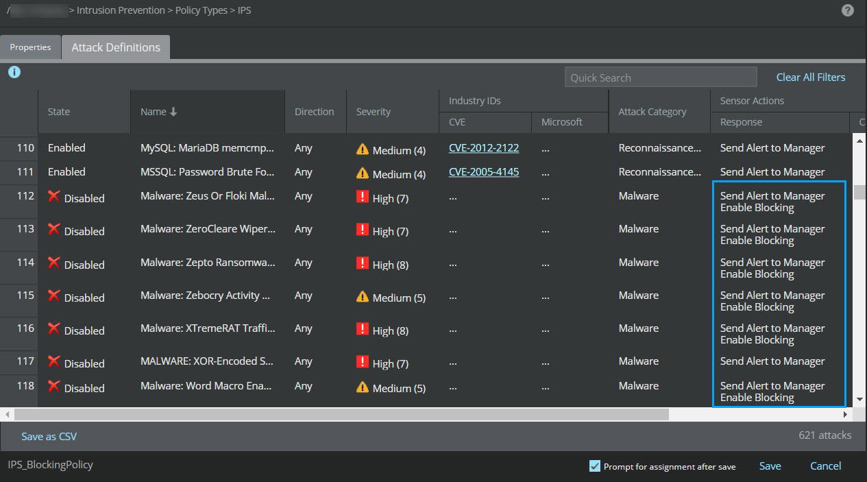Screen dimensions: 867x482
Task: Click red X disabled icon in row 116
Action: [x=54, y=328]
